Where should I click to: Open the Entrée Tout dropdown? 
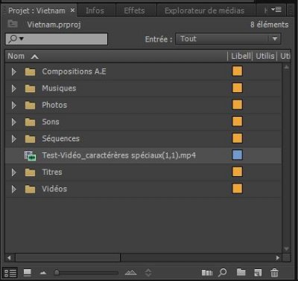pos(228,39)
